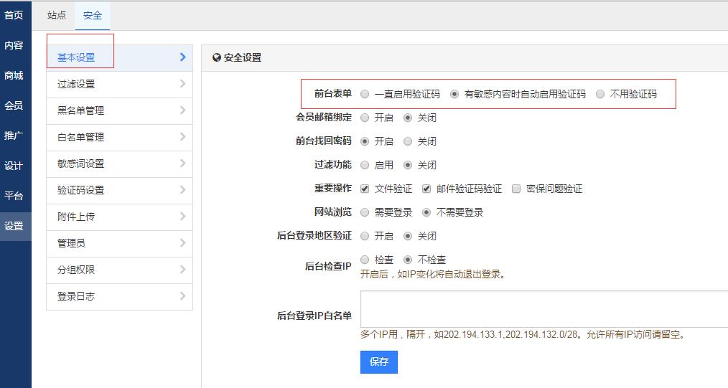The height and width of the screenshot is (388, 728).
Task: Expand the 基本设置 chevron arrow
Action: [x=183, y=57]
